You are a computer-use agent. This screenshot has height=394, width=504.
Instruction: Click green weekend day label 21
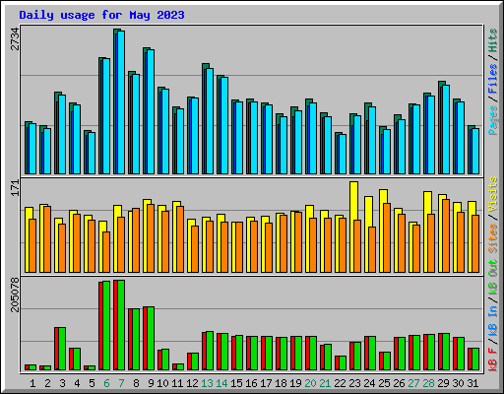[325, 383]
